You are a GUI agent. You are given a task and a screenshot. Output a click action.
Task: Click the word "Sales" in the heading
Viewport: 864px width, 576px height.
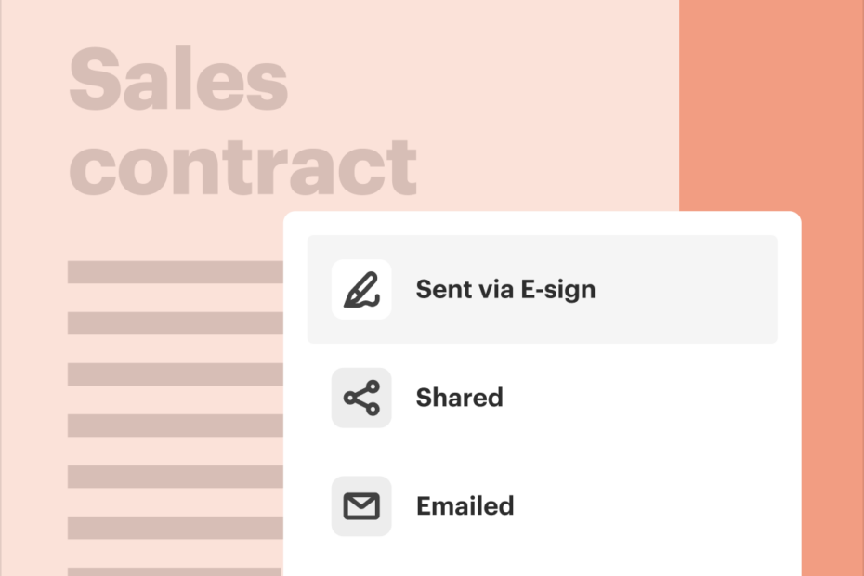(x=178, y=80)
